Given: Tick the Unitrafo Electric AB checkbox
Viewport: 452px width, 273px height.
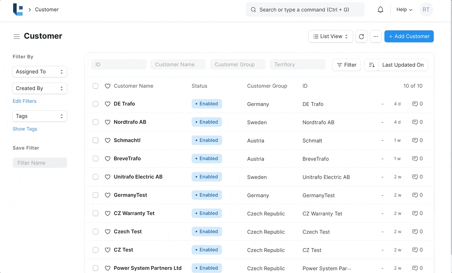Looking at the screenshot, I should tap(95, 177).
